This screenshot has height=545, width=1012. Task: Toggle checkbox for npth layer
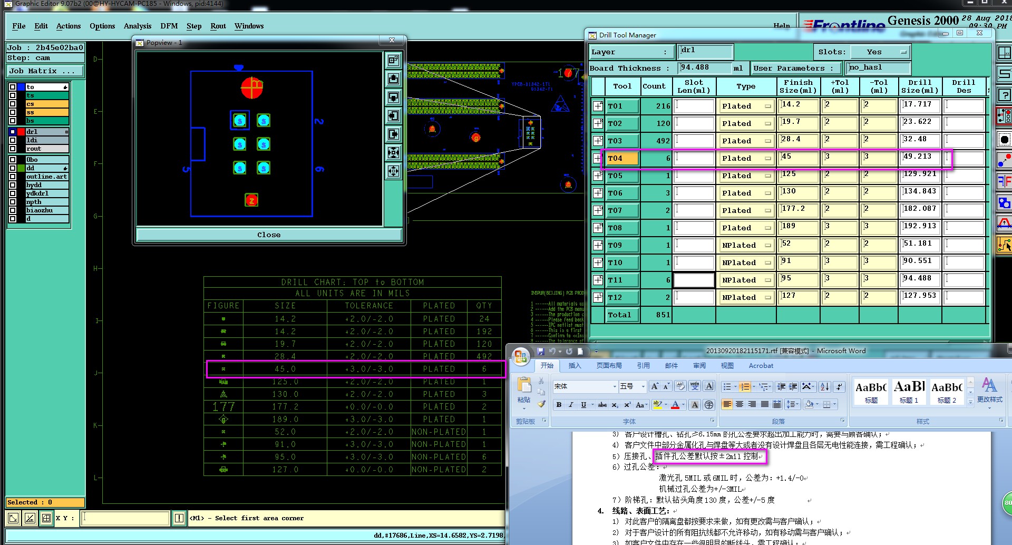coord(13,202)
